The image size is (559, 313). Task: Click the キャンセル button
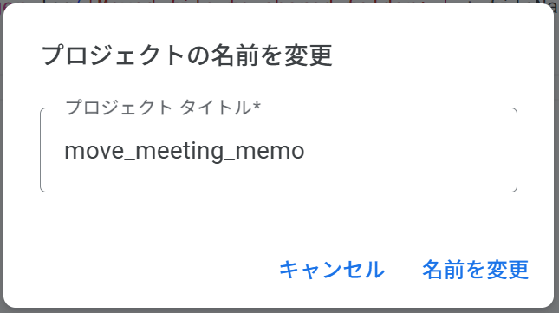(332, 270)
